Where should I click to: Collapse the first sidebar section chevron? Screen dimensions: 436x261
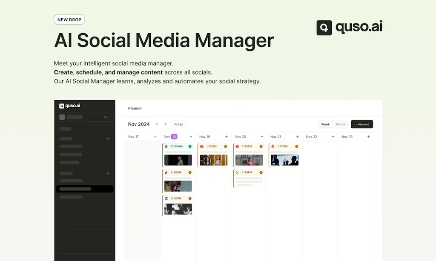pyautogui.click(x=108, y=138)
